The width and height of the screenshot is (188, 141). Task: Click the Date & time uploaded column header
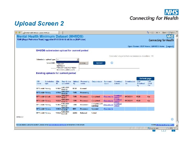coord(66,83)
